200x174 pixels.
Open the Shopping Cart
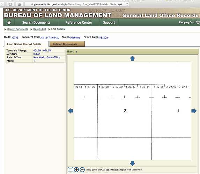tap(189, 22)
